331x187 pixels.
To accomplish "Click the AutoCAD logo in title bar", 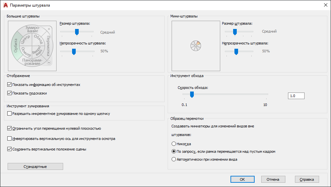I will pyautogui.click(x=6, y=5).
